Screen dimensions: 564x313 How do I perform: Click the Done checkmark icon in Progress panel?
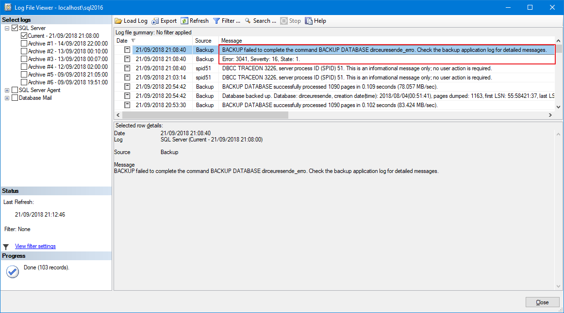pos(12,272)
